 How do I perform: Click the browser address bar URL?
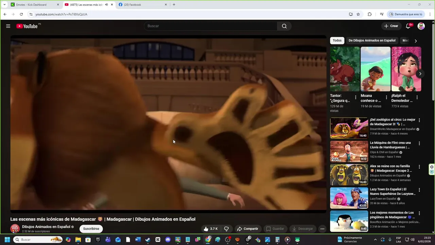tap(61, 14)
